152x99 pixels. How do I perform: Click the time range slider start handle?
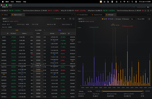(x=102, y=91)
